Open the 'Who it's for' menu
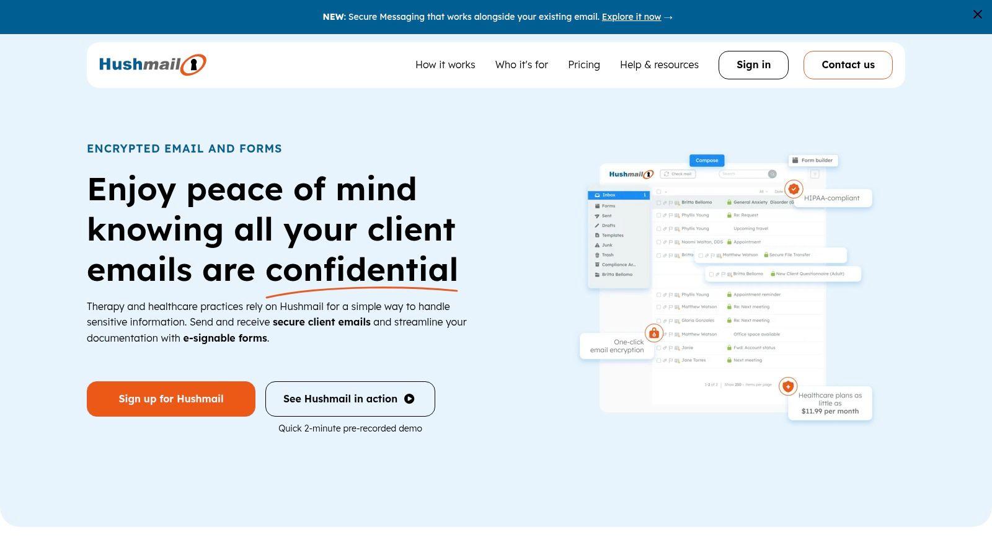 (521, 64)
